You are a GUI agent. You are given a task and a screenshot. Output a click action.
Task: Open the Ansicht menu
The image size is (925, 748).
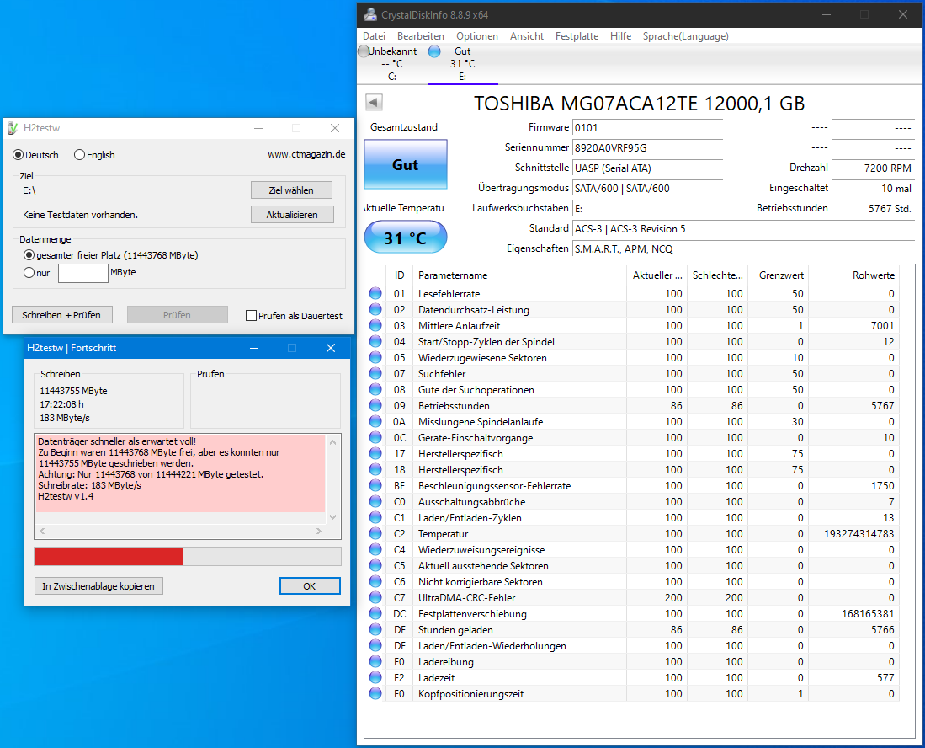click(527, 36)
